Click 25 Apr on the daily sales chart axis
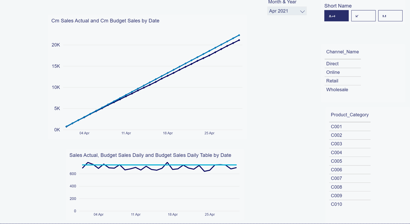Screen dimensions: 410x224 pyautogui.click(x=210, y=215)
